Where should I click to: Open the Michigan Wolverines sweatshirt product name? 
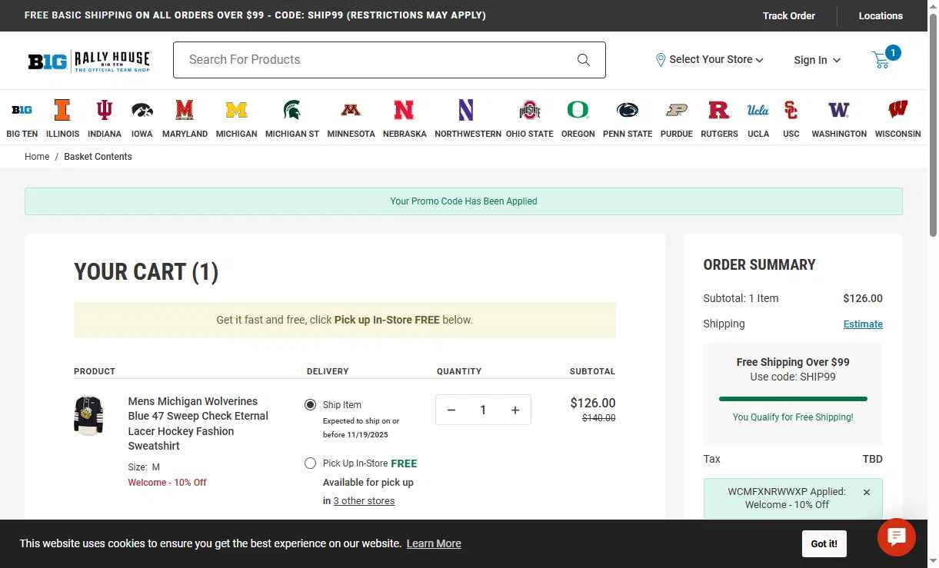[x=198, y=424]
